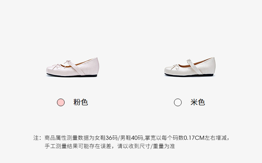Click the 手工测量结果可能存在误差 text line

[x=78, y=146]
